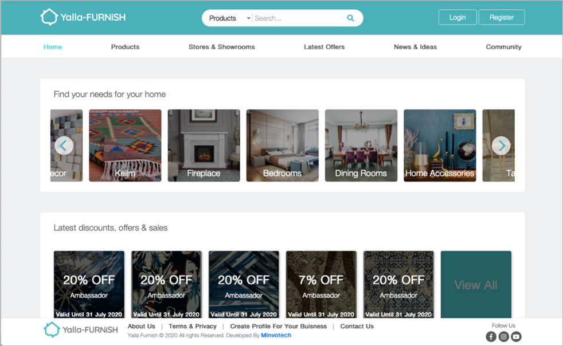Click the Yalla-FURNiSH logo in header
563x346 pixels.
click(x=83, y=17)
